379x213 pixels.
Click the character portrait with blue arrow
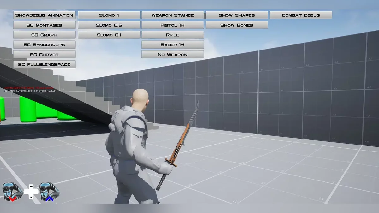click(x=49, y=192)
